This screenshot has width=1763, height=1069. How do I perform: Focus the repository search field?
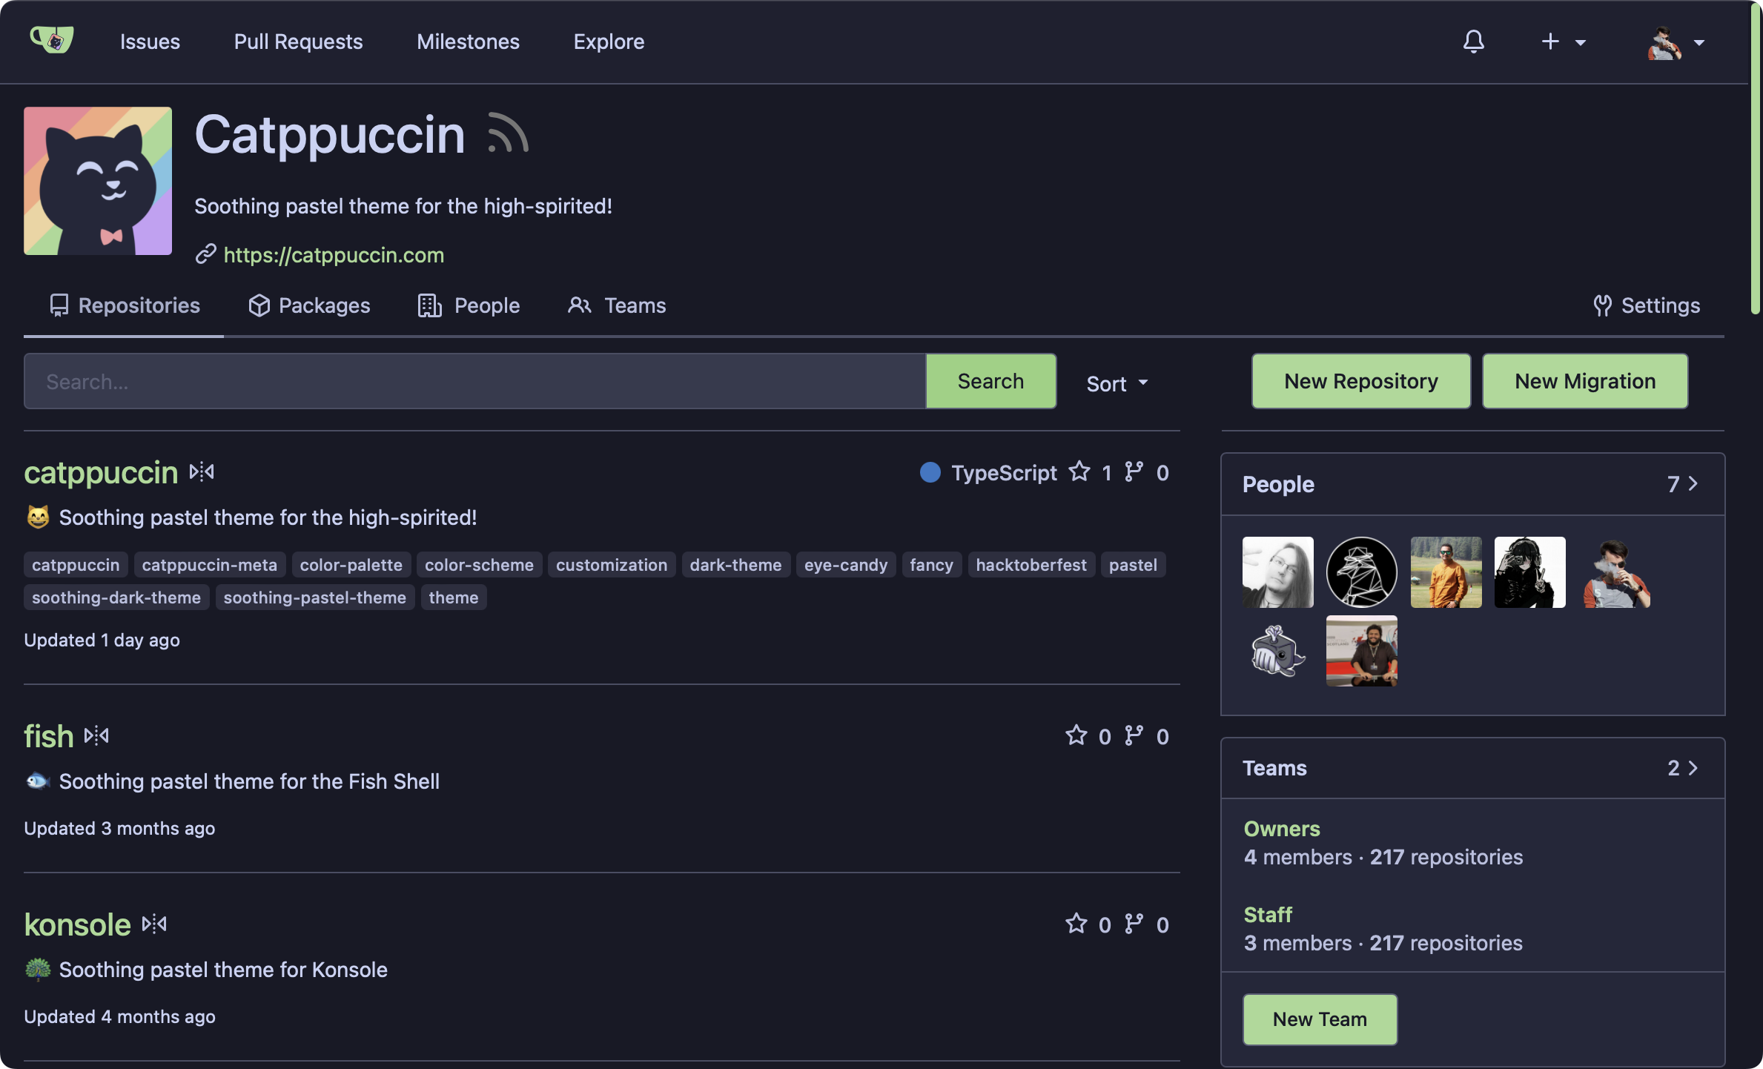[x=474, y=381]
